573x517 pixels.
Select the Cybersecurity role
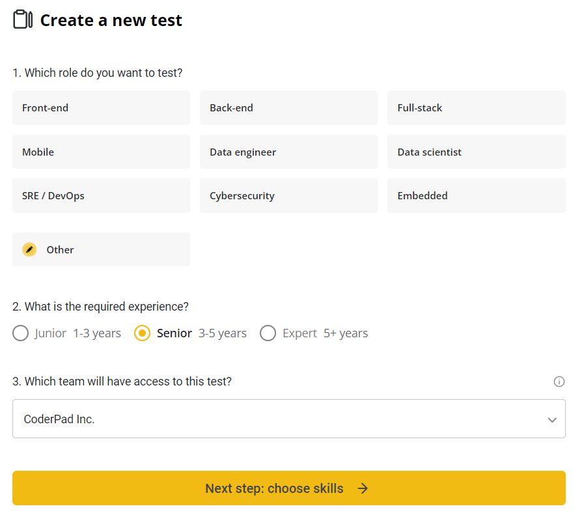288,195
